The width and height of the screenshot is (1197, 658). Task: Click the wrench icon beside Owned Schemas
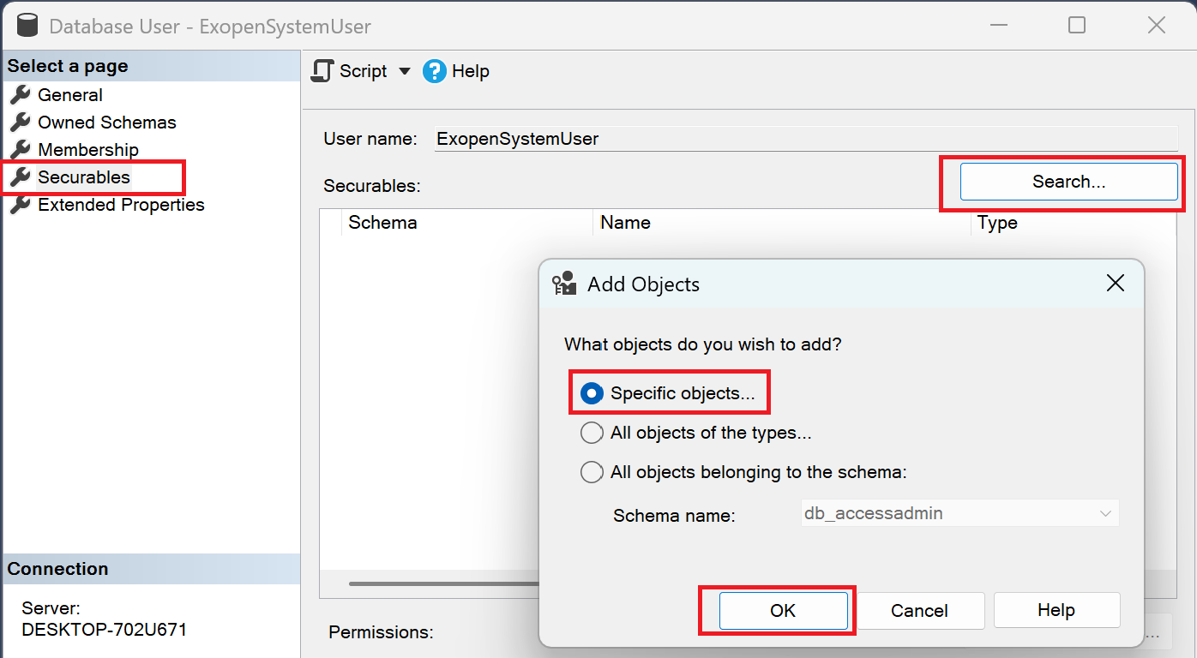tap(20, 123)
